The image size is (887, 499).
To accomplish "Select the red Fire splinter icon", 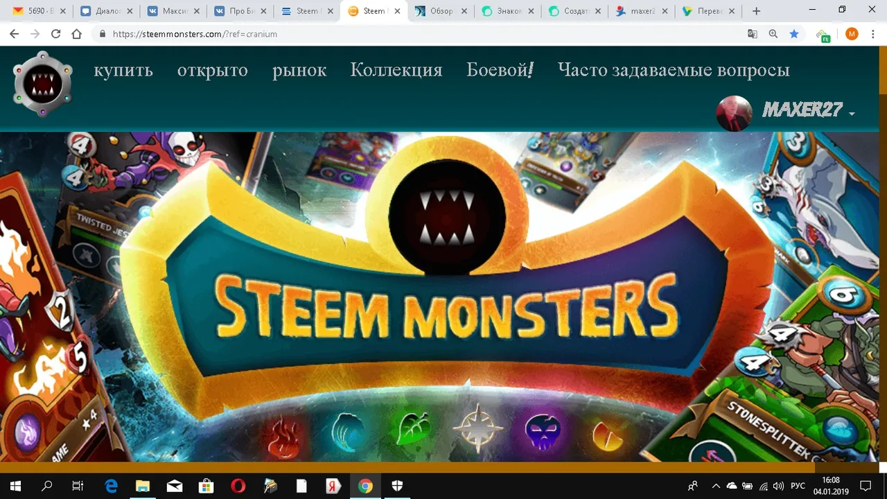I will (283, 437).
